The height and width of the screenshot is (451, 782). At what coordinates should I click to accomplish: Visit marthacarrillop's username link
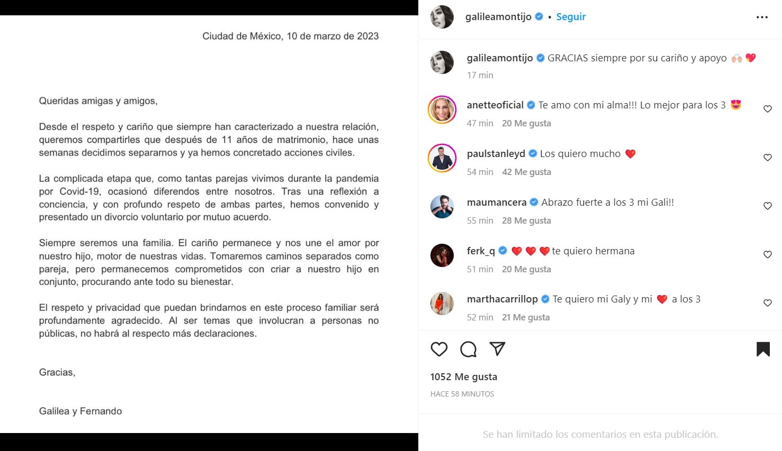pyautogui.click(x=502, y=299)
